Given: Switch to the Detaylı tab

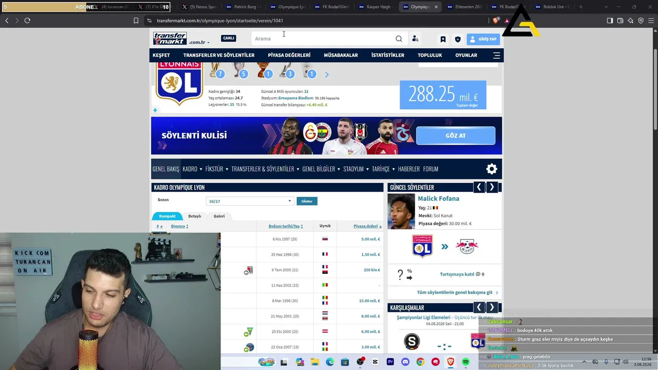Looking at the screenshot, I should coord(194,216).
